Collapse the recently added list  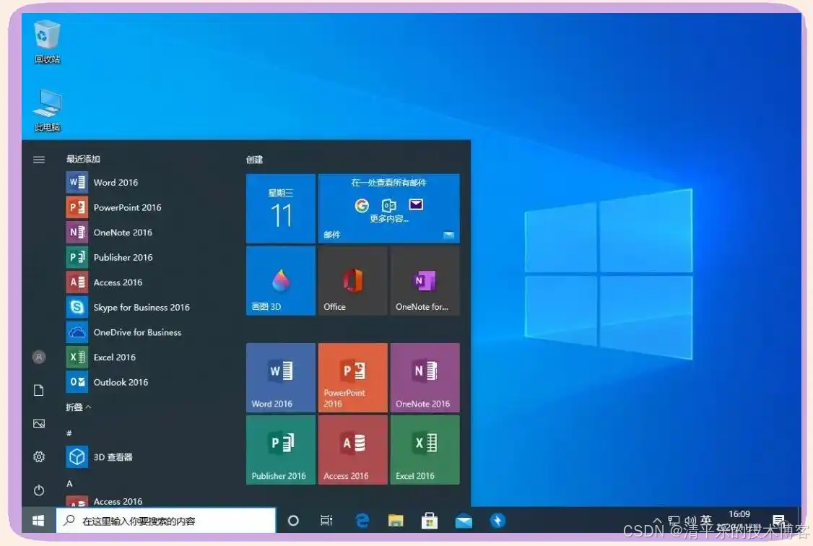click(78, 407)
